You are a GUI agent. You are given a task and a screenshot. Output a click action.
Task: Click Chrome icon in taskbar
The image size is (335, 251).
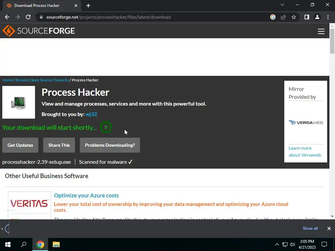point(40,244)
